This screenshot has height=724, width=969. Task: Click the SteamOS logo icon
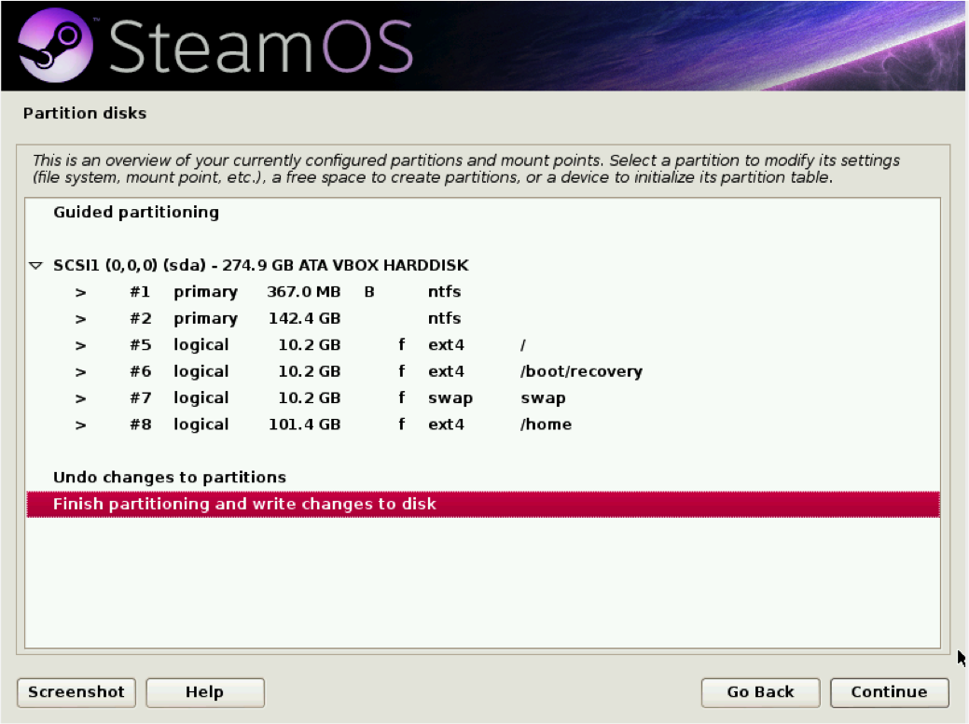tap(56, 44)
